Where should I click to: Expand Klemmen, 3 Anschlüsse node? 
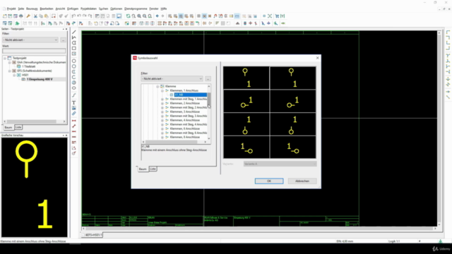[162, 111]
